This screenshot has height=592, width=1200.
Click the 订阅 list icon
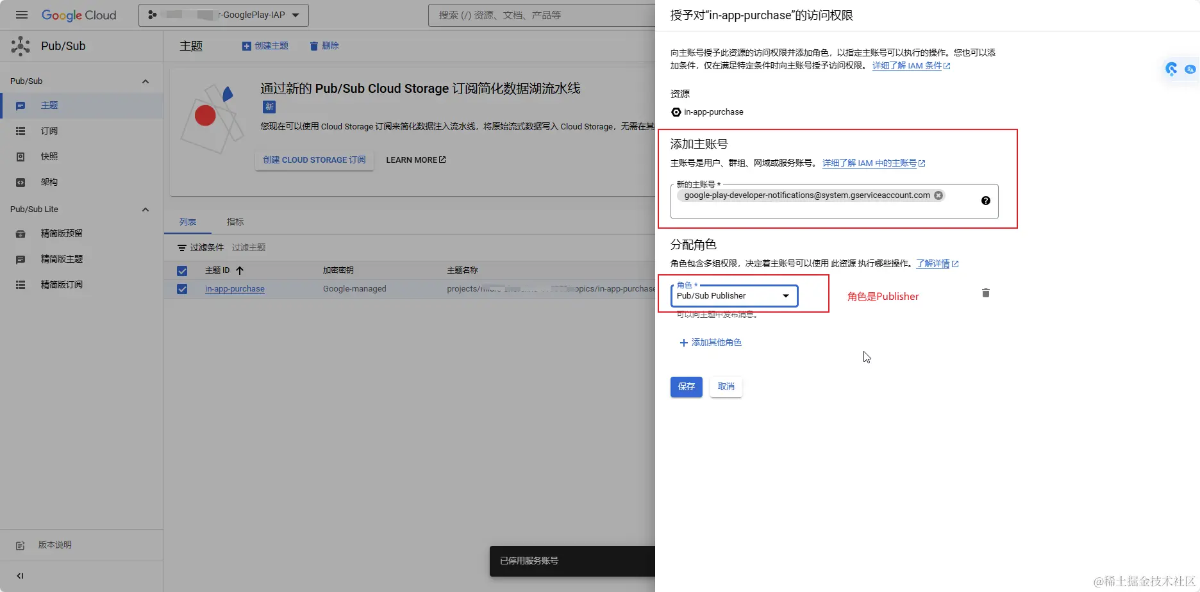click(x=21, y=131)
